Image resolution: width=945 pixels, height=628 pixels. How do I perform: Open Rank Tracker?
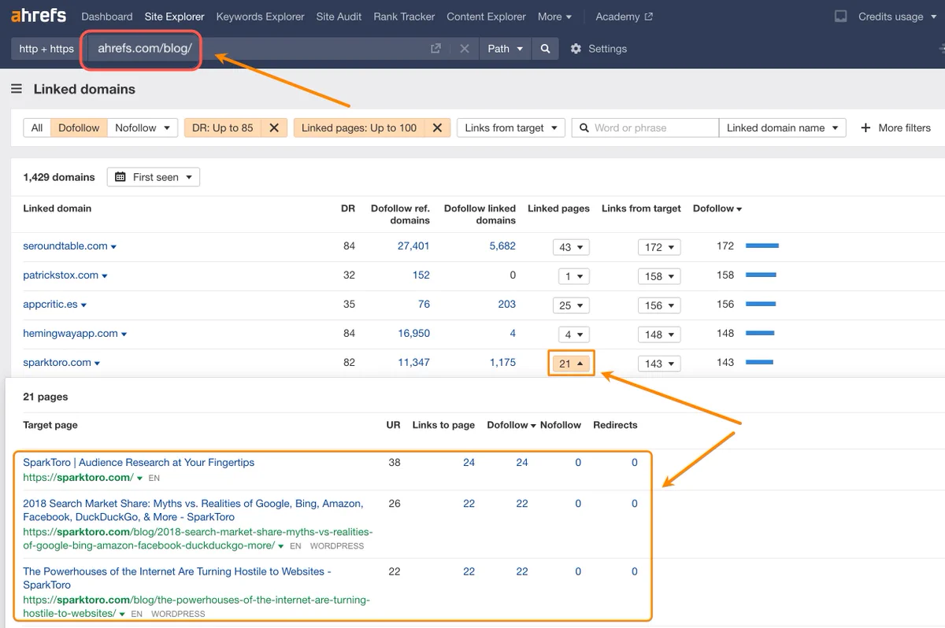(x=404, y=16)
